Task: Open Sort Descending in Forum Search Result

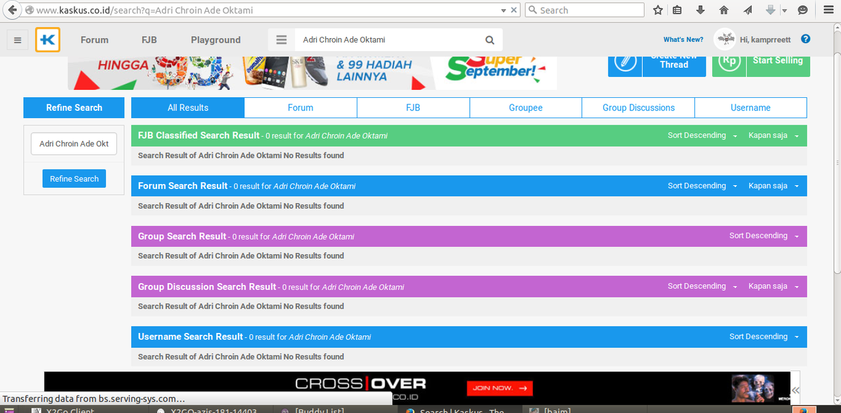Action: (x=703, y=186)
